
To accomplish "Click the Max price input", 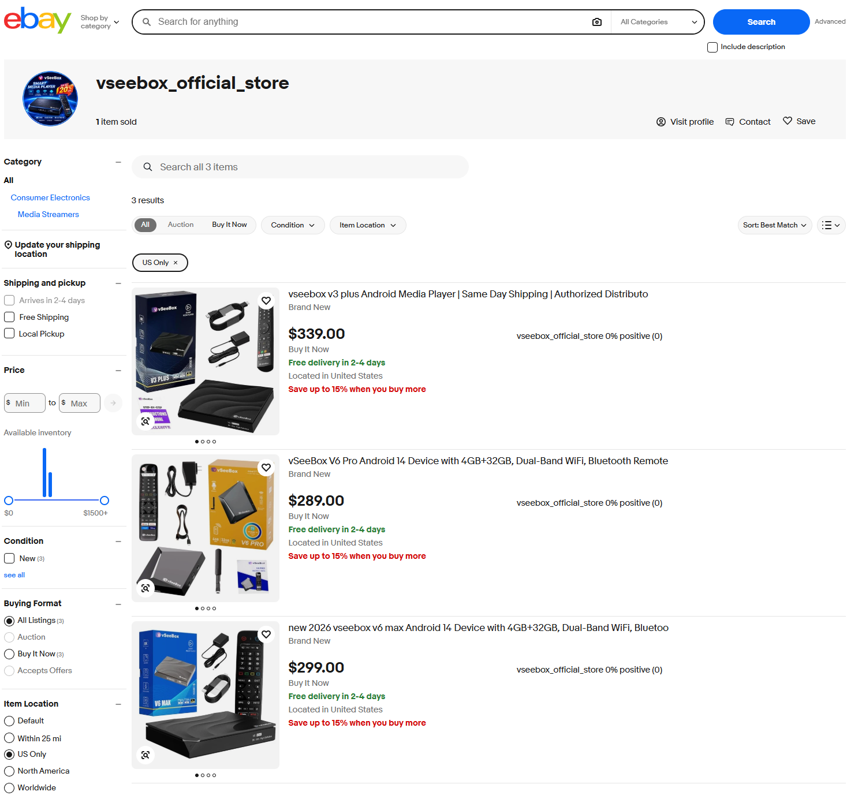I will pyautogui.click(x=80, y=403).
